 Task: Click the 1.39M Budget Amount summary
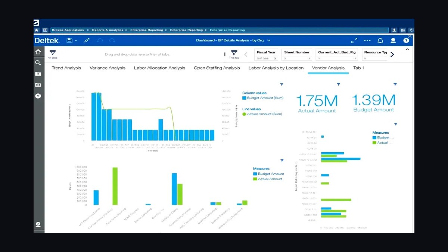[x=373, y=103]
